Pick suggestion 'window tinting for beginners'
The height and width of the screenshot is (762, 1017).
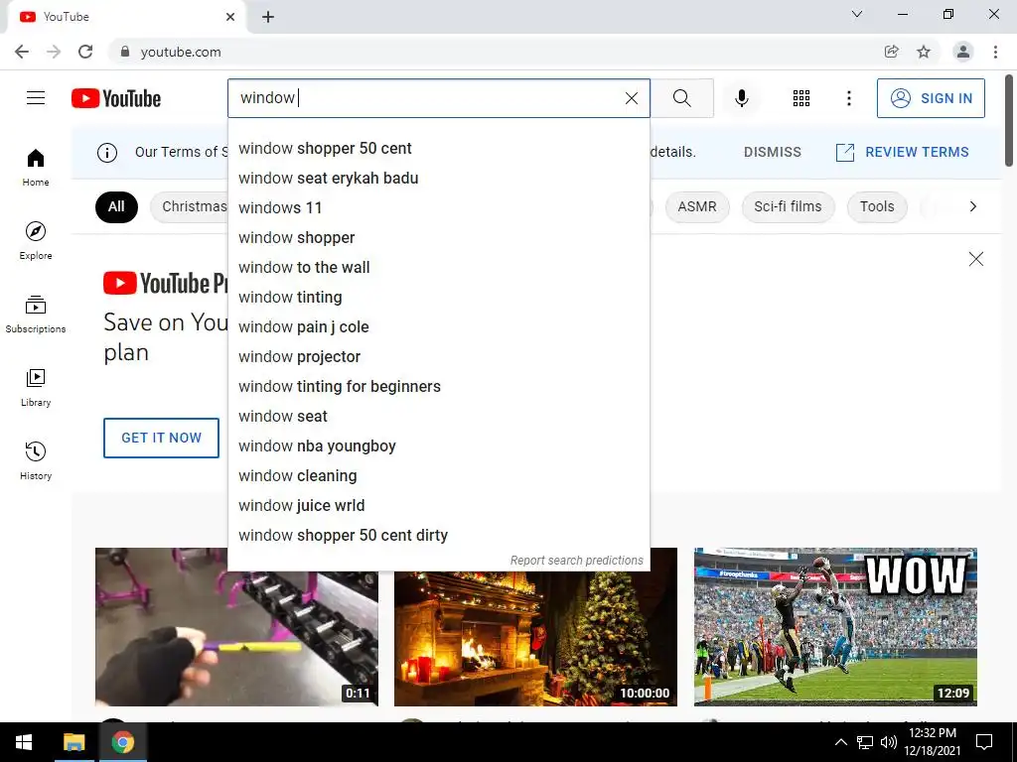439,387
